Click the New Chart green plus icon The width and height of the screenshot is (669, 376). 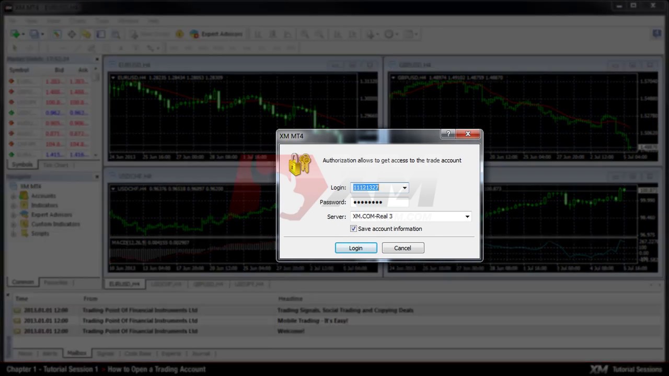point(15,34)
